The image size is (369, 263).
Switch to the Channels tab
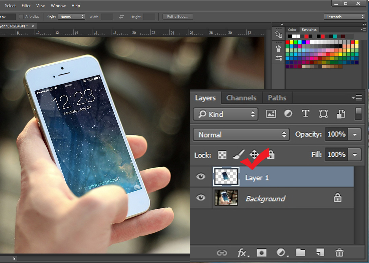pos(241,97)
